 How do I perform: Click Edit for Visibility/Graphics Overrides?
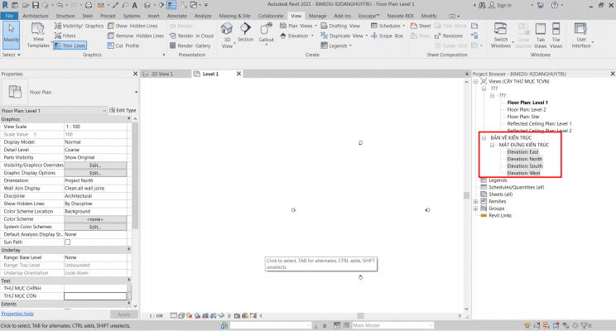point(95,165)
